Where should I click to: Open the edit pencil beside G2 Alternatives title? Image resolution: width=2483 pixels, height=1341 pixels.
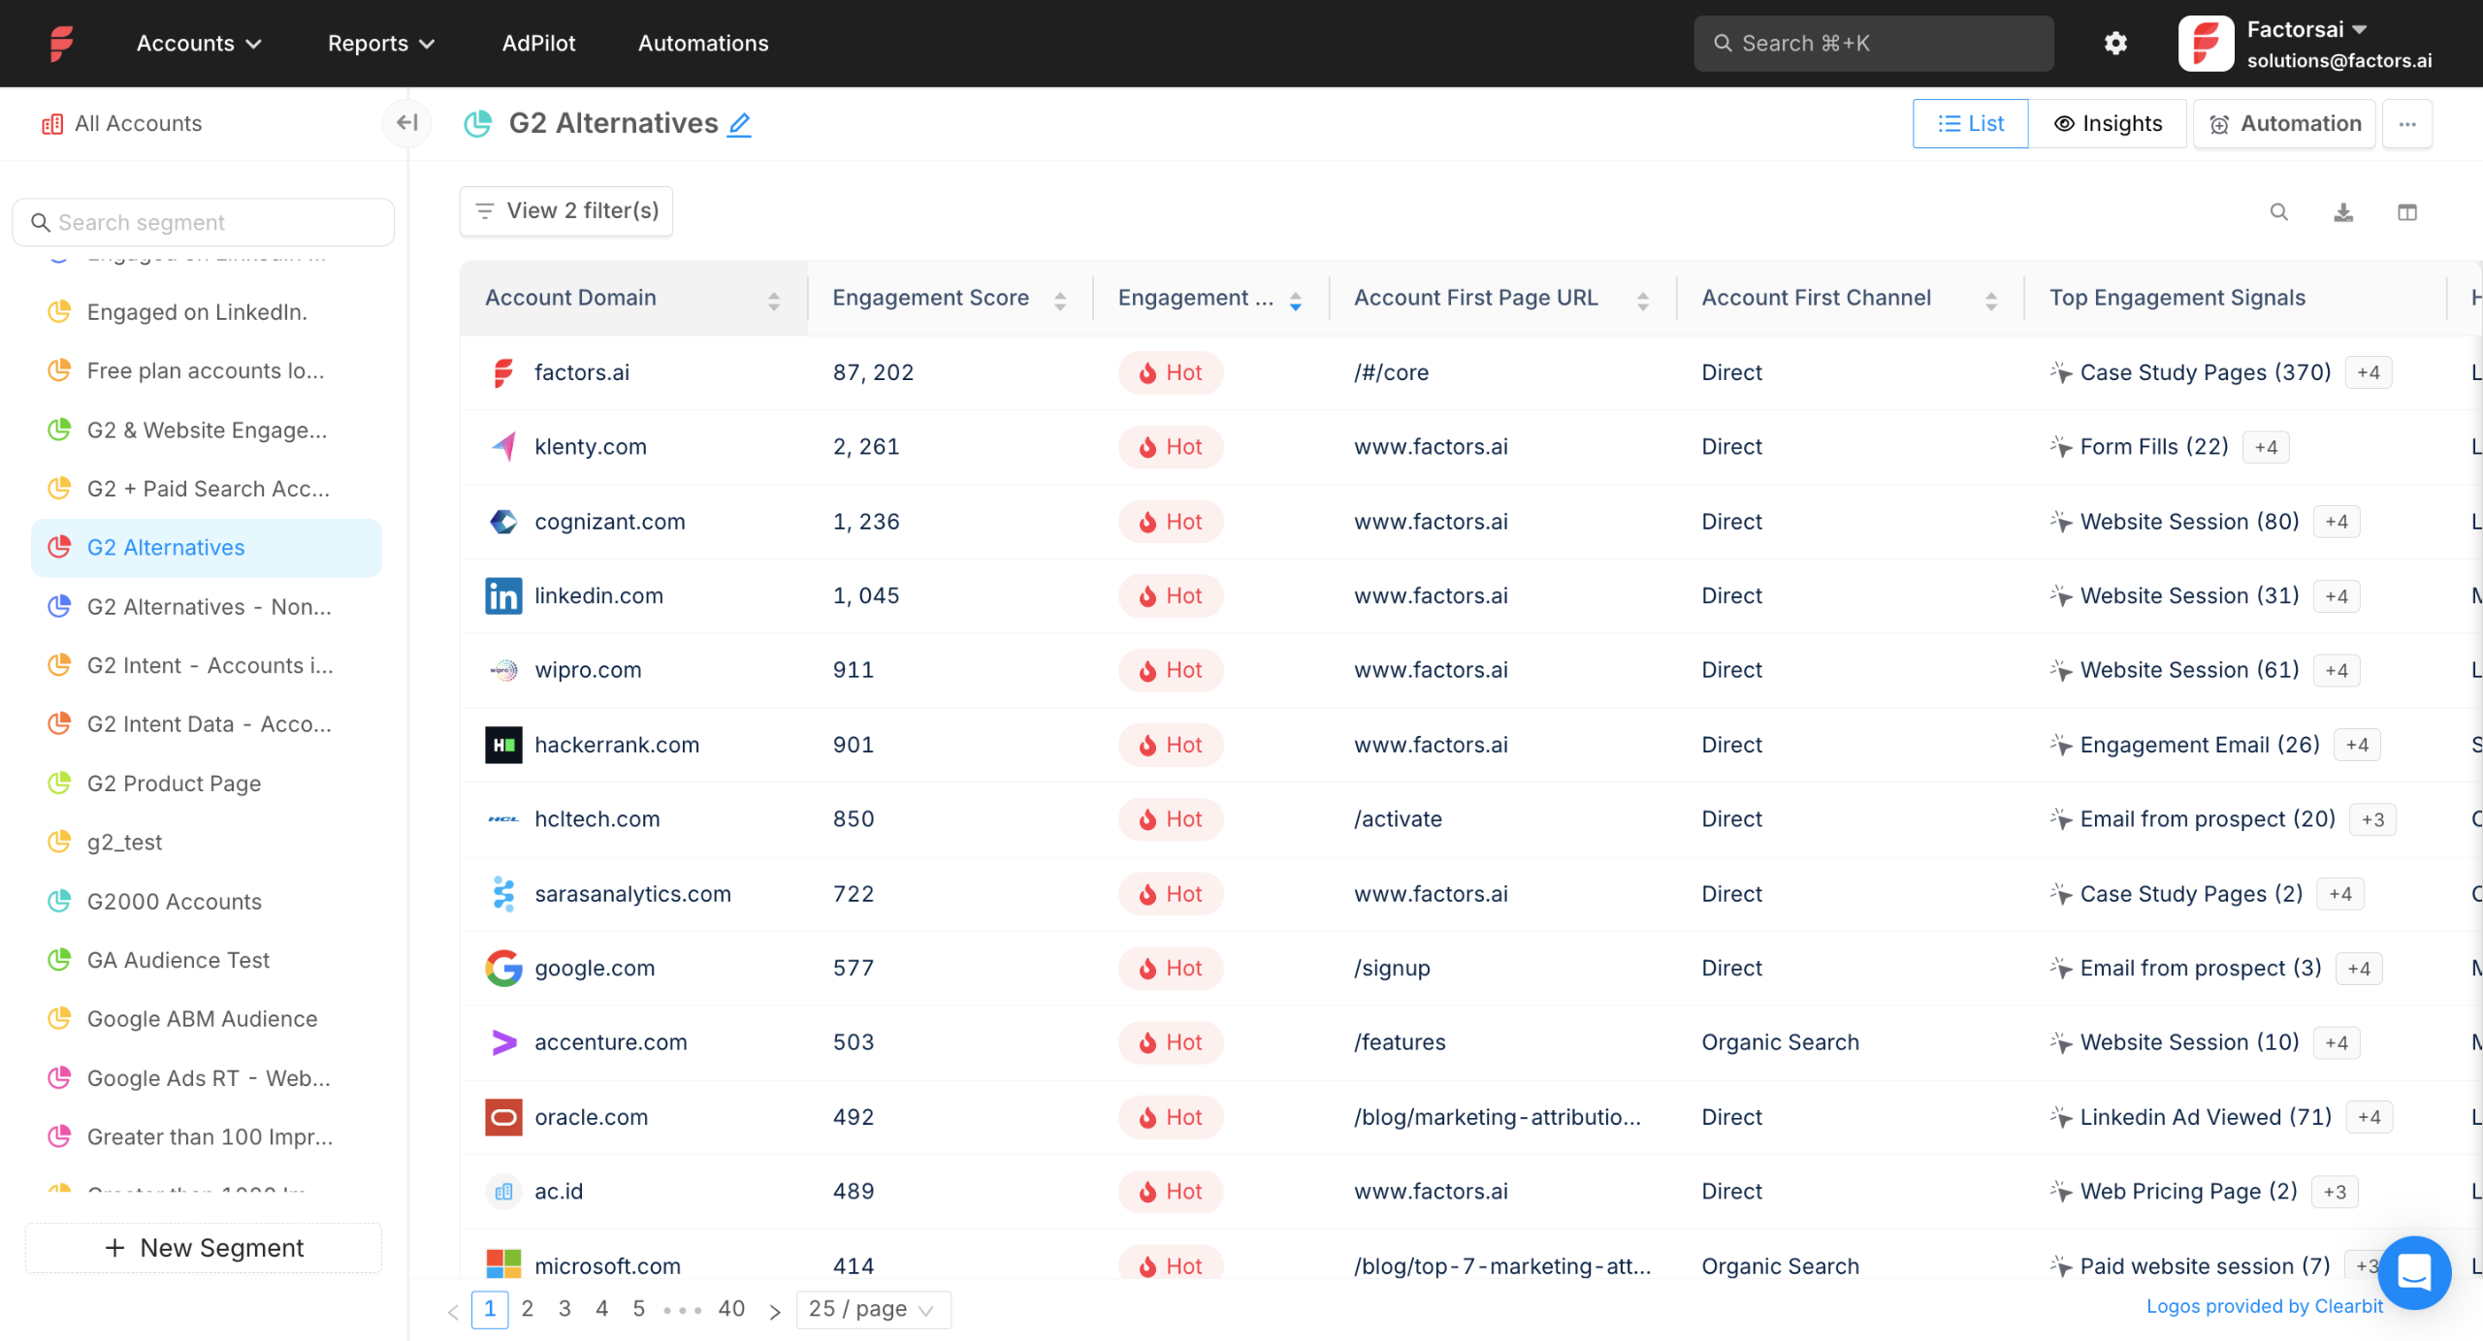[x=739, y=124]
